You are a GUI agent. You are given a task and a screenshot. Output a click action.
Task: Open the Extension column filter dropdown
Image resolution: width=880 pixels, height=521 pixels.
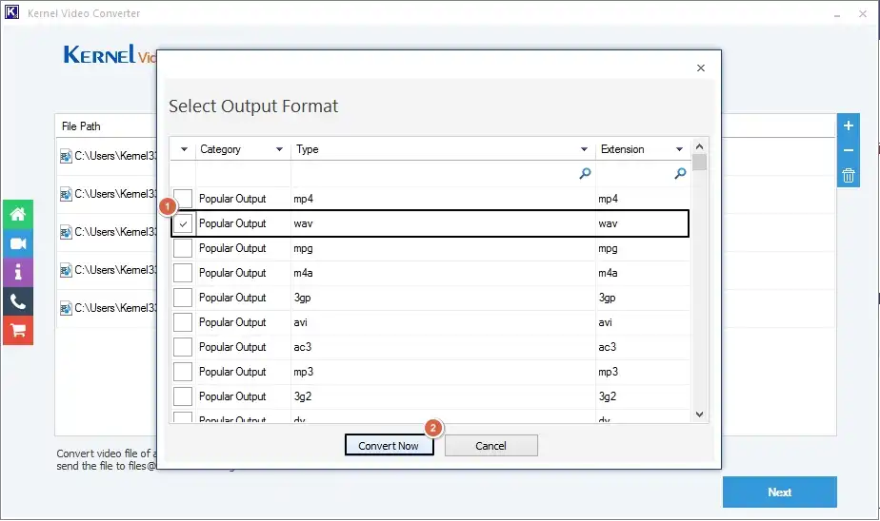[x=679, y=149]
